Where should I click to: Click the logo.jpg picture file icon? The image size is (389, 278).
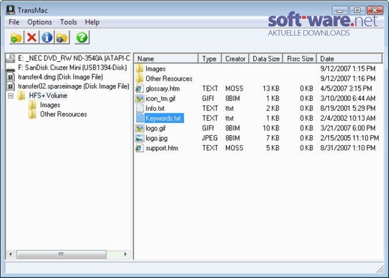[x=139, y=138]
